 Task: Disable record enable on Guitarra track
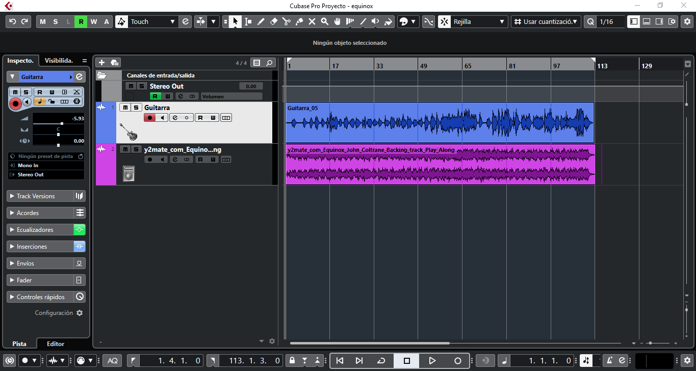[150, 118]
